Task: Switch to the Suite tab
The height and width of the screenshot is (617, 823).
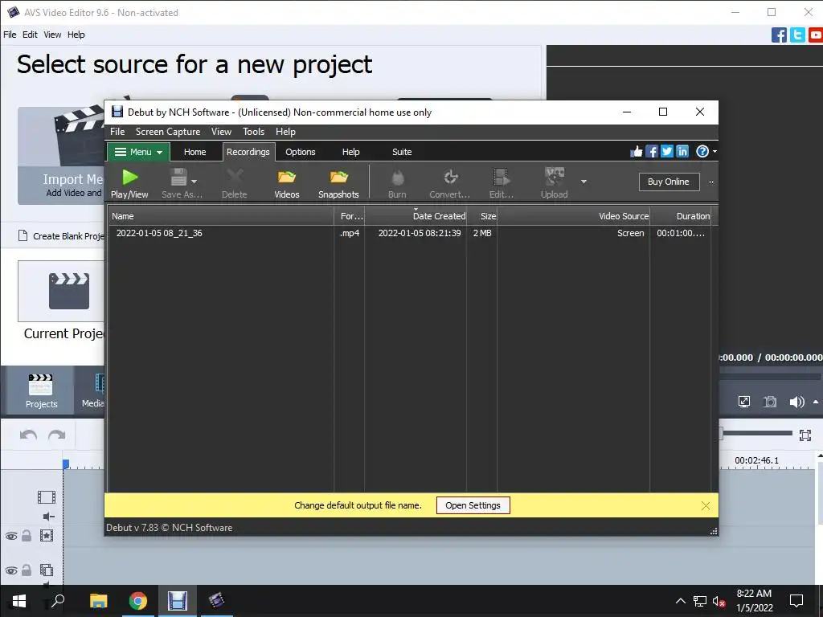Action: (x=402, y=152)
